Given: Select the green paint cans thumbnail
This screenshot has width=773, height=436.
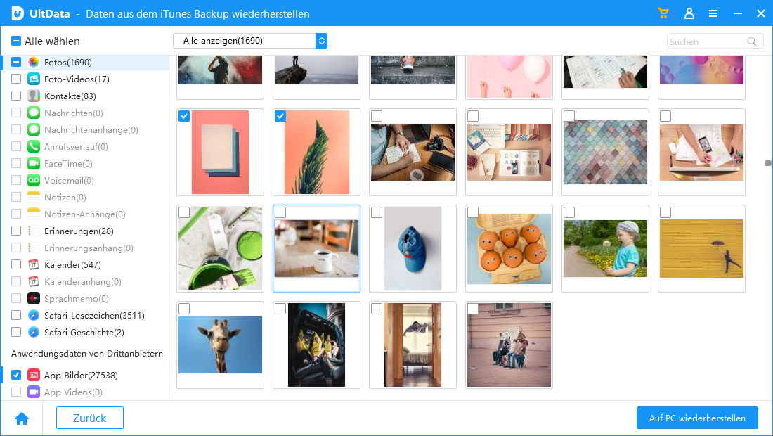Looking at the screenshot, I should [x=221, y=248].
